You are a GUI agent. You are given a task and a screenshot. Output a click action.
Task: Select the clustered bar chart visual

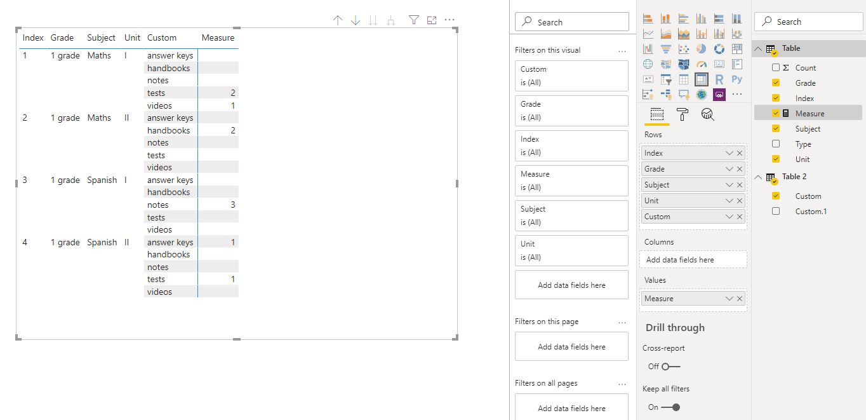(683, 18)
